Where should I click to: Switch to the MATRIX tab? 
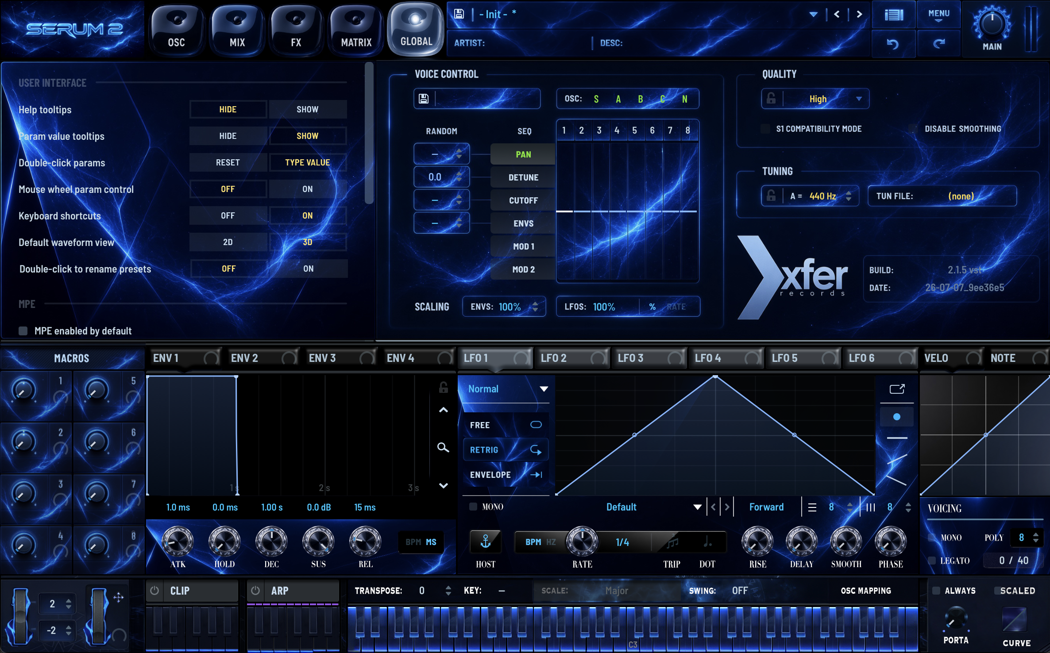[356, 29]
